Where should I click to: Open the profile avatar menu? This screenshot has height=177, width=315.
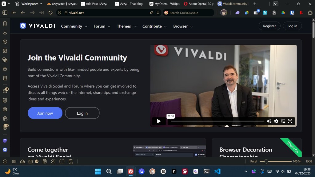click(224, 13)
